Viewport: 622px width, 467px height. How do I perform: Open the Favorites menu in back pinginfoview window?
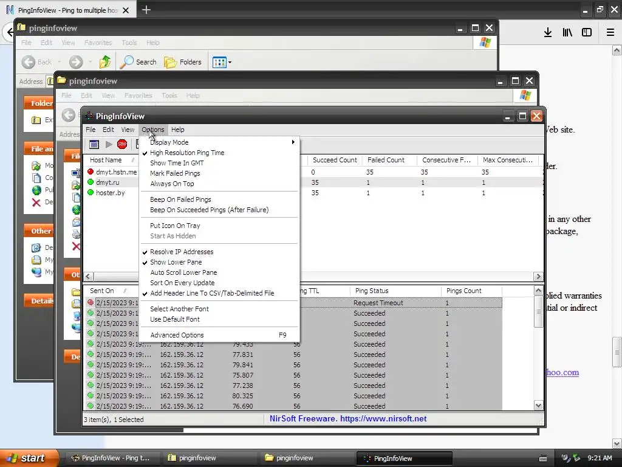[98, 43]
